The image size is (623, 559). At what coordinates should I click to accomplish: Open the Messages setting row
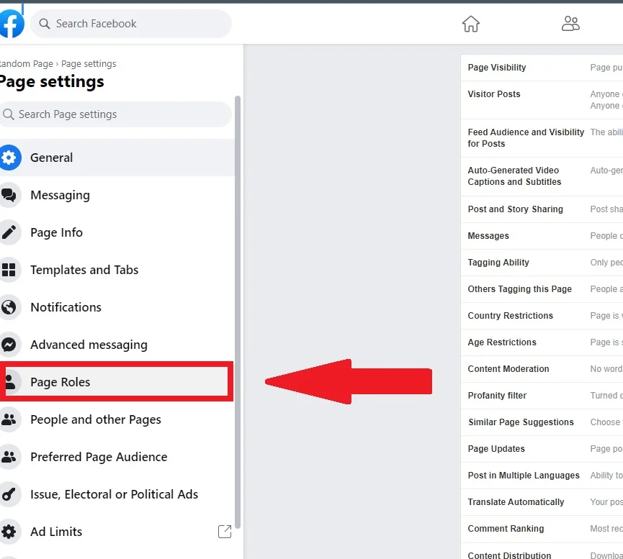pyautogui.click(x=542, y=236)
